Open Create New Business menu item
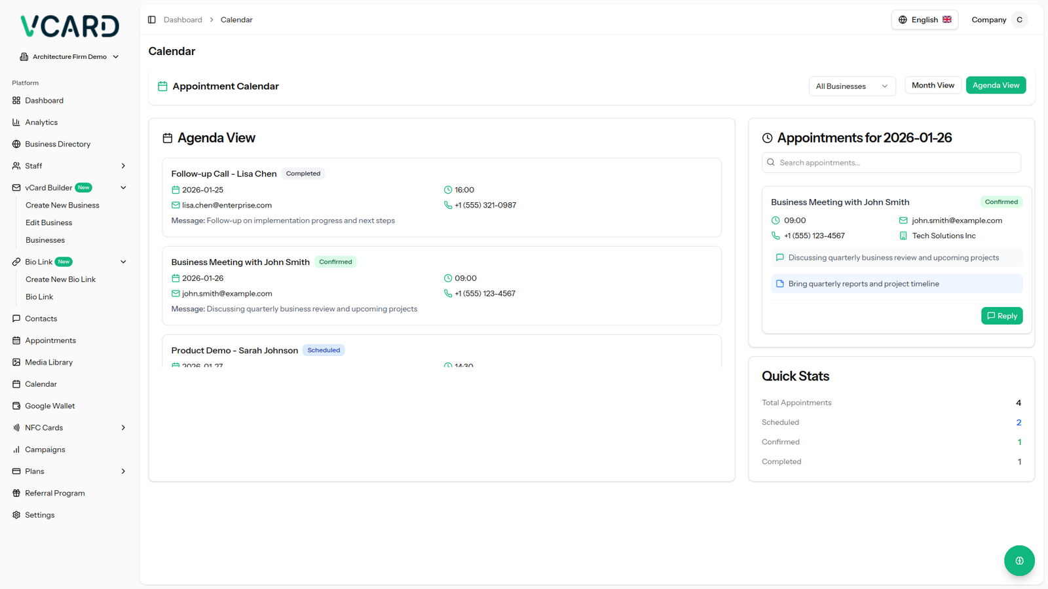The width and height of the screenshot is (1048, 589). coord(62,205)
